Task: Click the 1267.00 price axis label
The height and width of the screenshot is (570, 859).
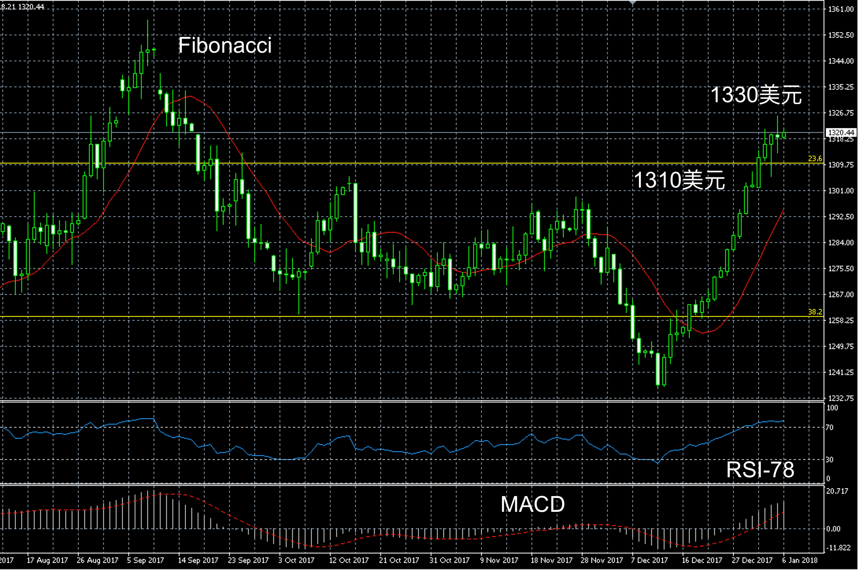Action: [841, 294]
